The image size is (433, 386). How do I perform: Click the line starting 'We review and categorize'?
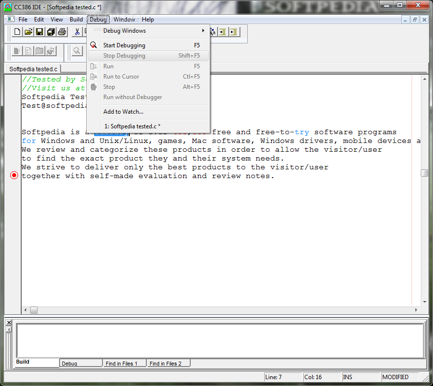pos(201,150)
